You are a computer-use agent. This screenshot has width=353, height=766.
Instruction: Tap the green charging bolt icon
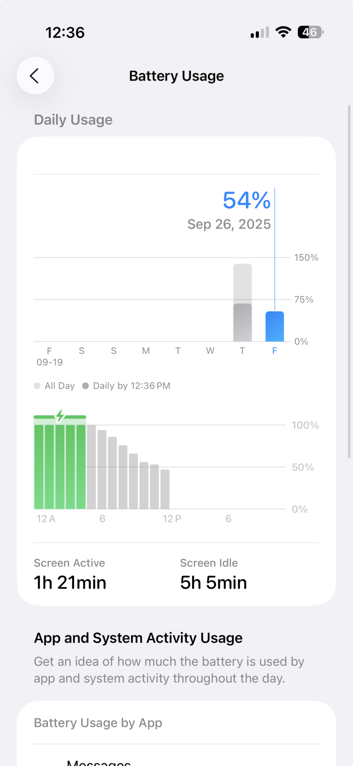point(60,416)
